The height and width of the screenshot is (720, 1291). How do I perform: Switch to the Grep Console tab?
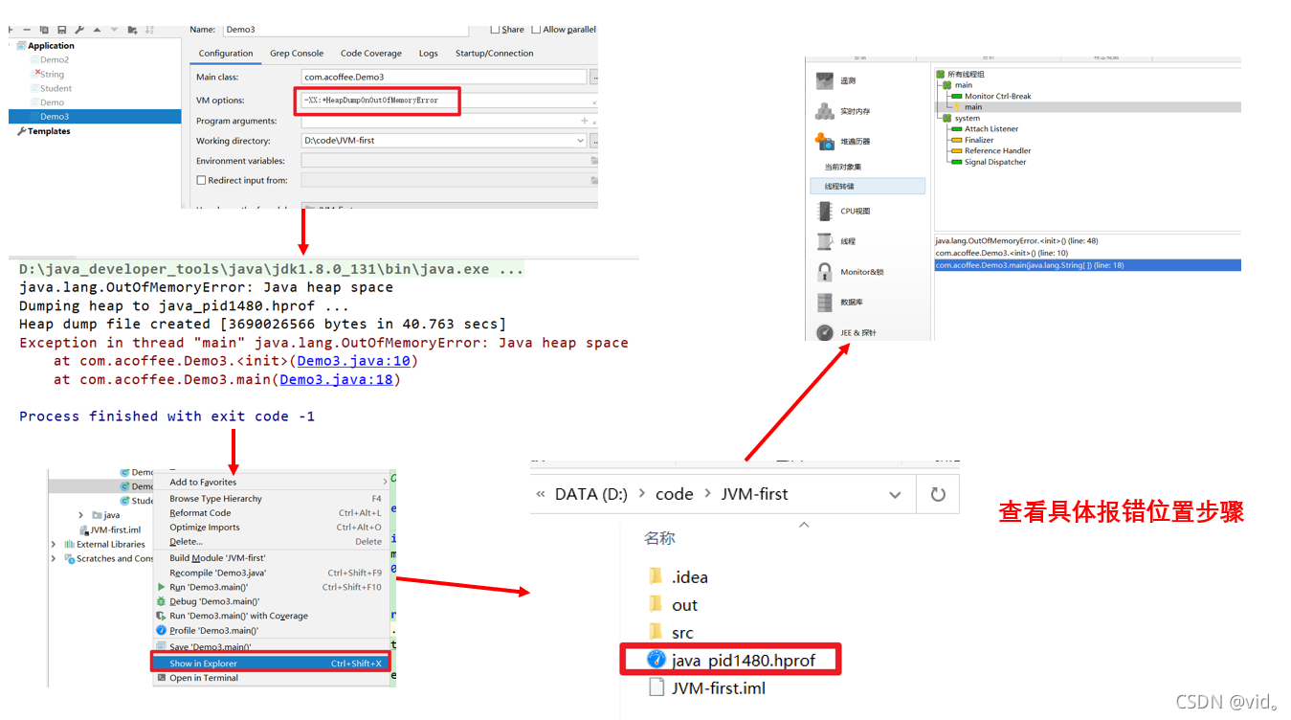[x=297, y=54]
